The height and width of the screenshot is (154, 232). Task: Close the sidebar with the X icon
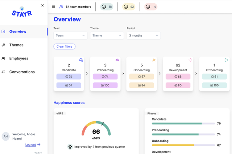[x=42, y=6]
